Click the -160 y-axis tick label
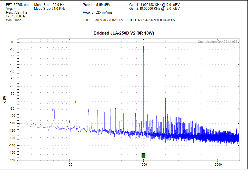 (x=11, y=160)
